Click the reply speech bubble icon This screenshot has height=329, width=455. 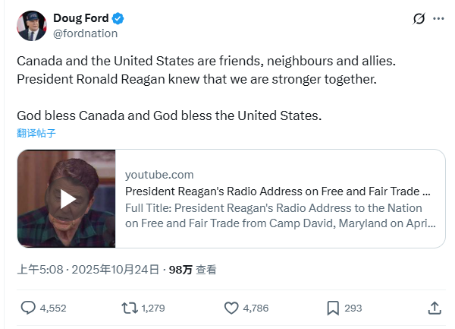tap(28, 308)
